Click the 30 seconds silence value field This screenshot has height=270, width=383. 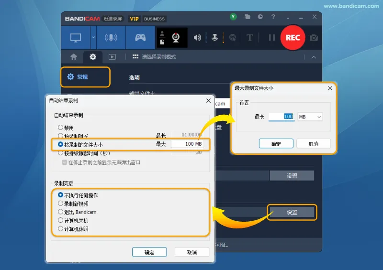click(187, 152)
